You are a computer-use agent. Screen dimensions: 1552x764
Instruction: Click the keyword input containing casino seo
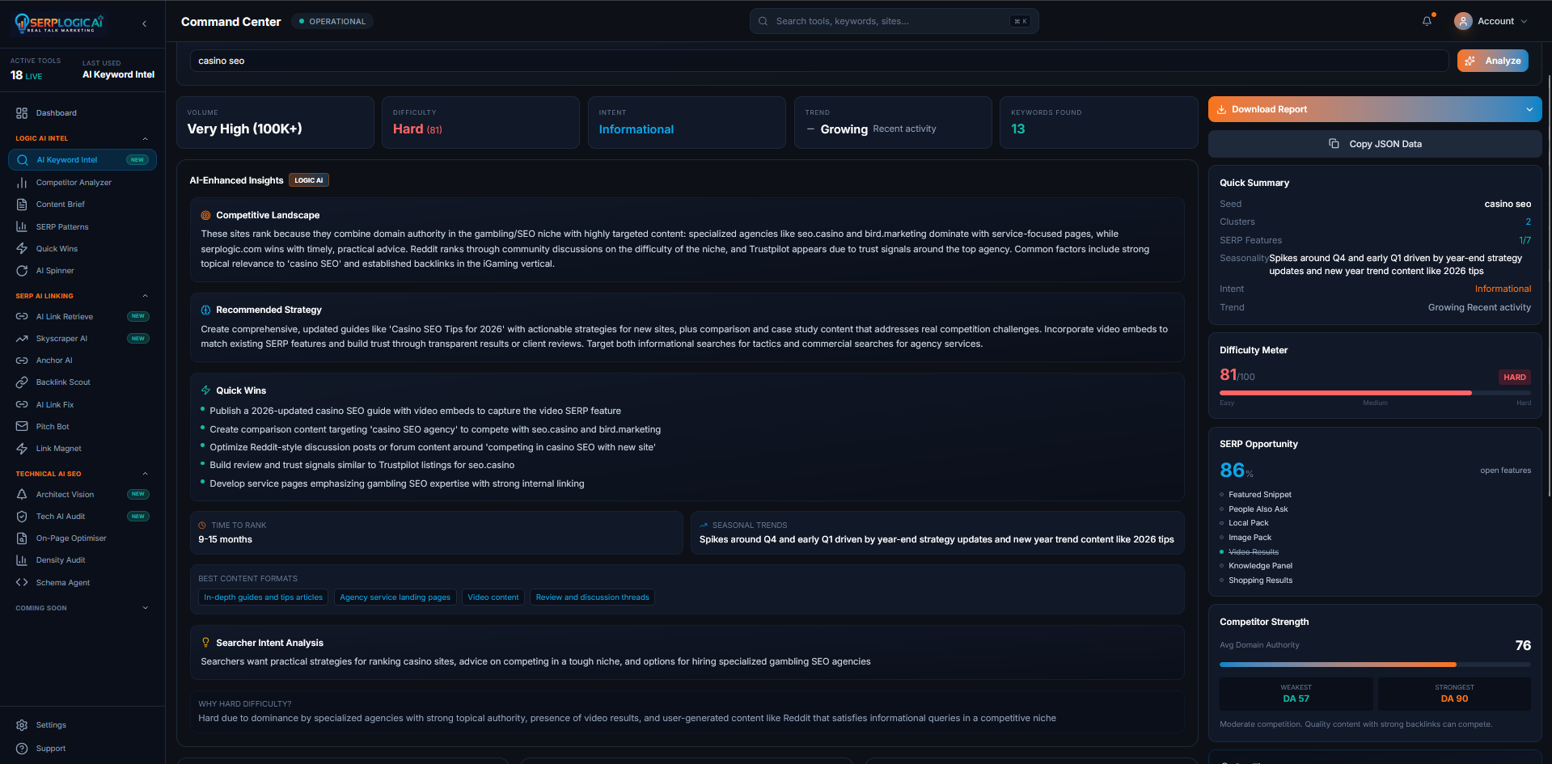coord(818,61)
